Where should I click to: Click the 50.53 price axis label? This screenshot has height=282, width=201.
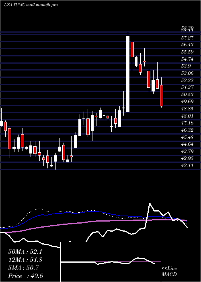click(x=187, y=95)
